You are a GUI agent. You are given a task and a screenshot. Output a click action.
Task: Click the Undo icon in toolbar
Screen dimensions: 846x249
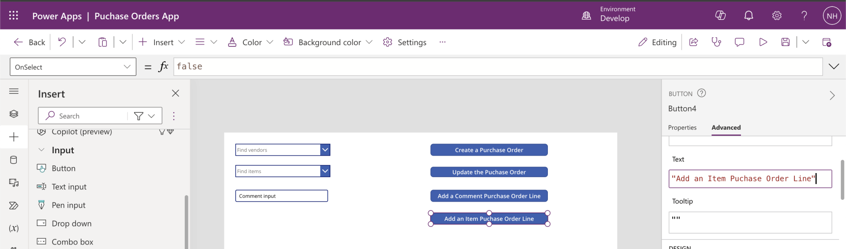click(62, 42)
